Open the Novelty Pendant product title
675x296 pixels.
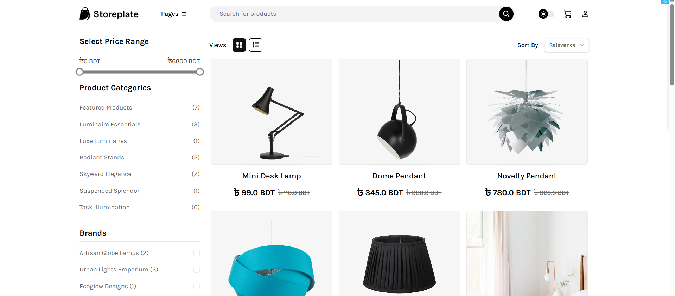pyautogui.click(x=527, y=176)
